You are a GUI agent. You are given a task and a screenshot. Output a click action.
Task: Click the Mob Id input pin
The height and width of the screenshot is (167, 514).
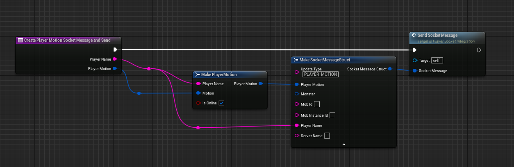coord(297,104)
